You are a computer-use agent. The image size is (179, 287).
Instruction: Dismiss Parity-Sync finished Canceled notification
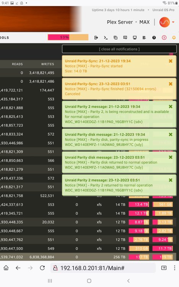pos(171,84)
